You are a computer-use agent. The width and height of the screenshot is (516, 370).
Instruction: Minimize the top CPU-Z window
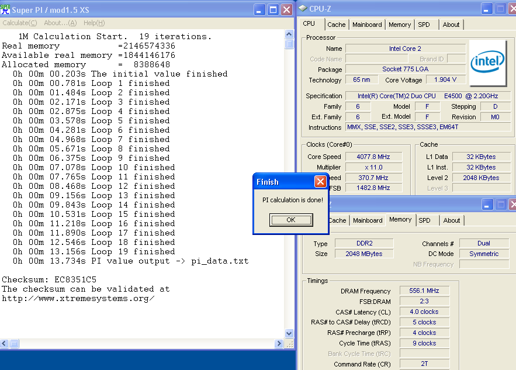point(486,9)
